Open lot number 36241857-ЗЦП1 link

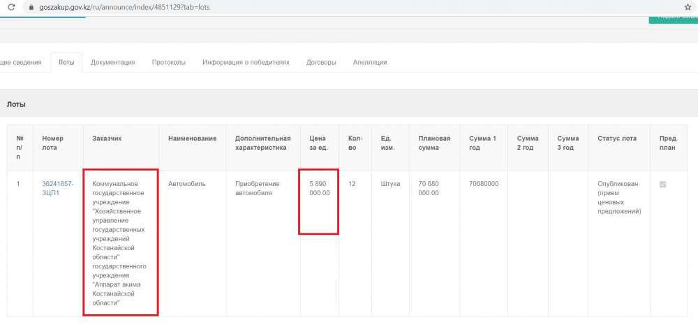tap(57, 188)
